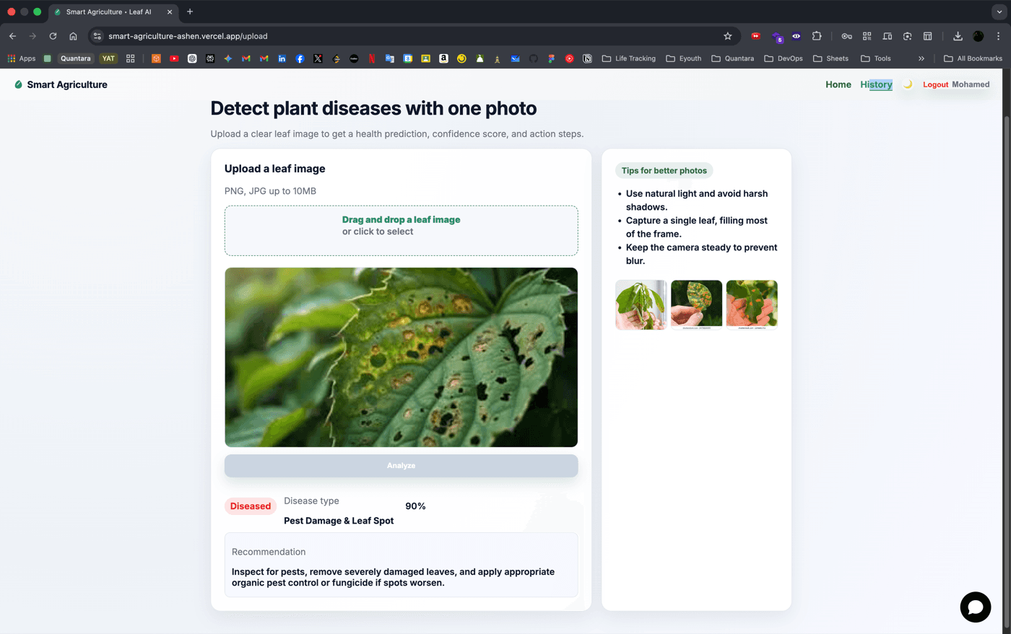Open the Life Tracking bookmarks folder
This screenshot has width=1011, height=634.
pos(628,58)
